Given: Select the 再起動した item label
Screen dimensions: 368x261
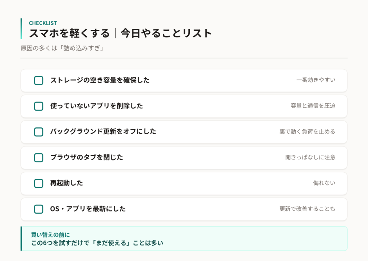Looking at the screenshot, I should [x=66, y=183].
